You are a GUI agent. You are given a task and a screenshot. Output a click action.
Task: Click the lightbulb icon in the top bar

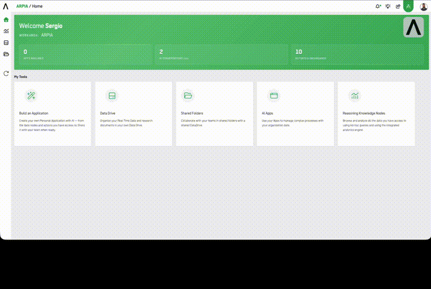388,6
